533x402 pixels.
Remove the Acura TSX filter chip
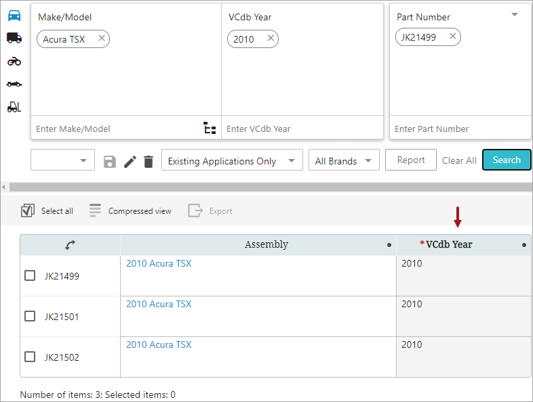pyautogui.click(x=102, y=39)
